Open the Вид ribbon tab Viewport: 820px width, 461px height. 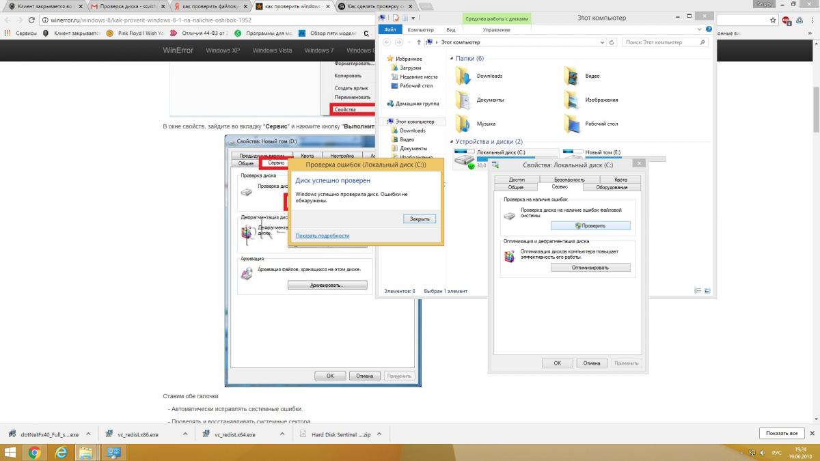click(451, 30)
